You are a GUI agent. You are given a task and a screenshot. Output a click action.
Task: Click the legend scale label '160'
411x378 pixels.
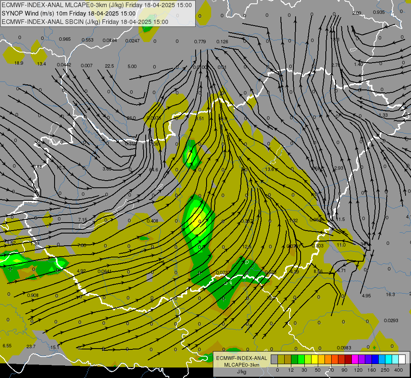coord(372,370)
